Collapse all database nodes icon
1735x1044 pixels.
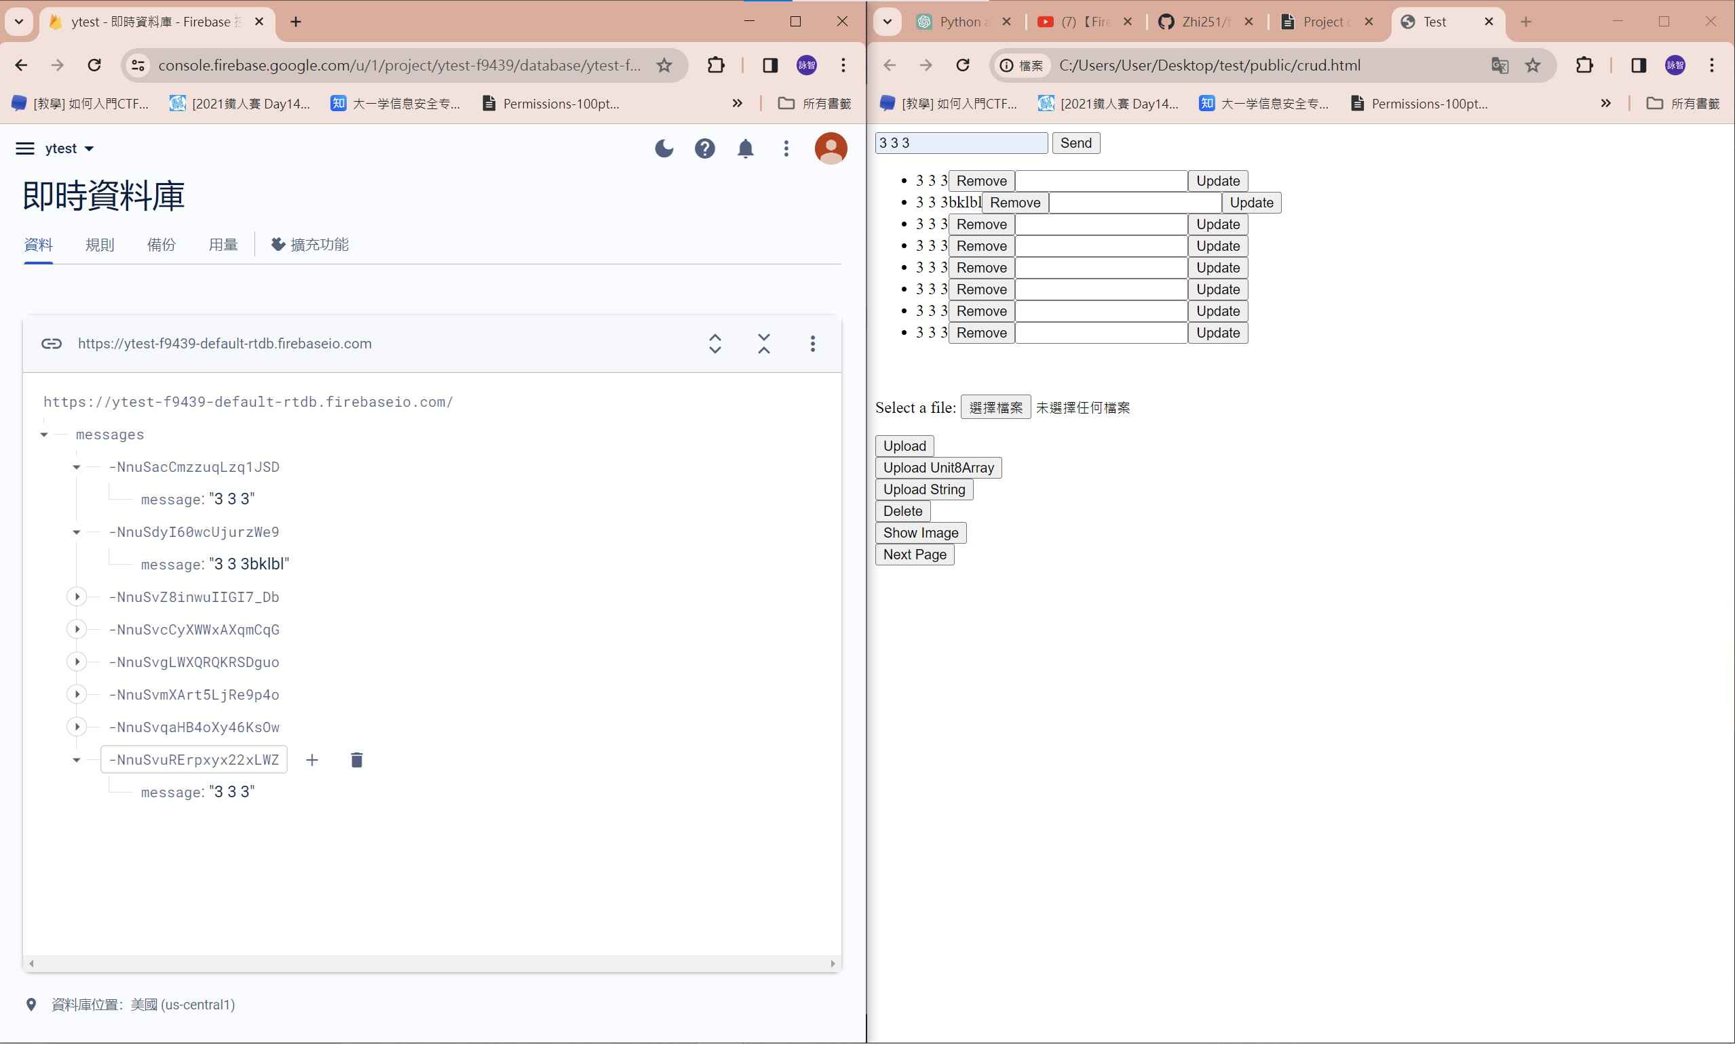tap(764, 343)
